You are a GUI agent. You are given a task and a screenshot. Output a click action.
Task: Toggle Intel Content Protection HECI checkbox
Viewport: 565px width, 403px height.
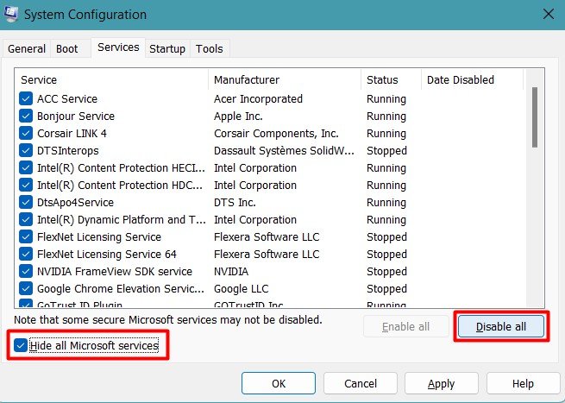(x=26, y=167)
